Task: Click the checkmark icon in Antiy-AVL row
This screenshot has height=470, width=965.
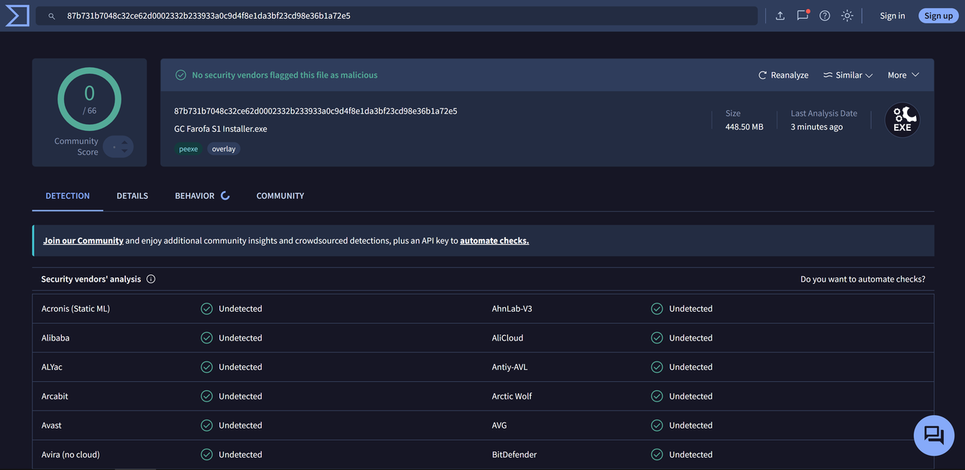Action: pos(657,368)
